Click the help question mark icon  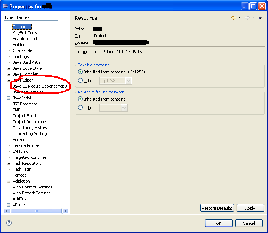(x=9, y=223)
